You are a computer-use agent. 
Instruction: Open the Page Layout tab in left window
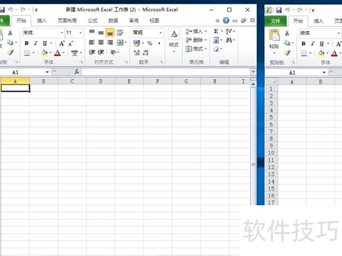67,21
